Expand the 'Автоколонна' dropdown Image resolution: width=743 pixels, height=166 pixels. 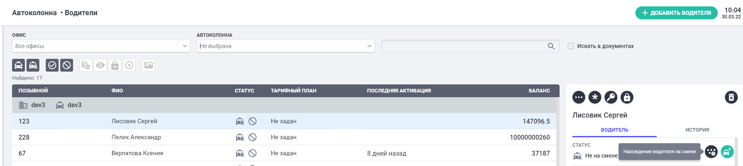[285, 46]
